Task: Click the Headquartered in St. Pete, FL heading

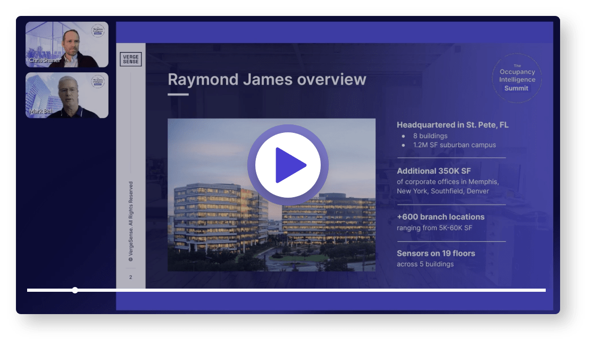Action: pyautogui.click(x=452, y=125)
